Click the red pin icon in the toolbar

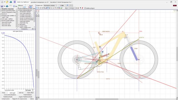[x=83, y=8]
